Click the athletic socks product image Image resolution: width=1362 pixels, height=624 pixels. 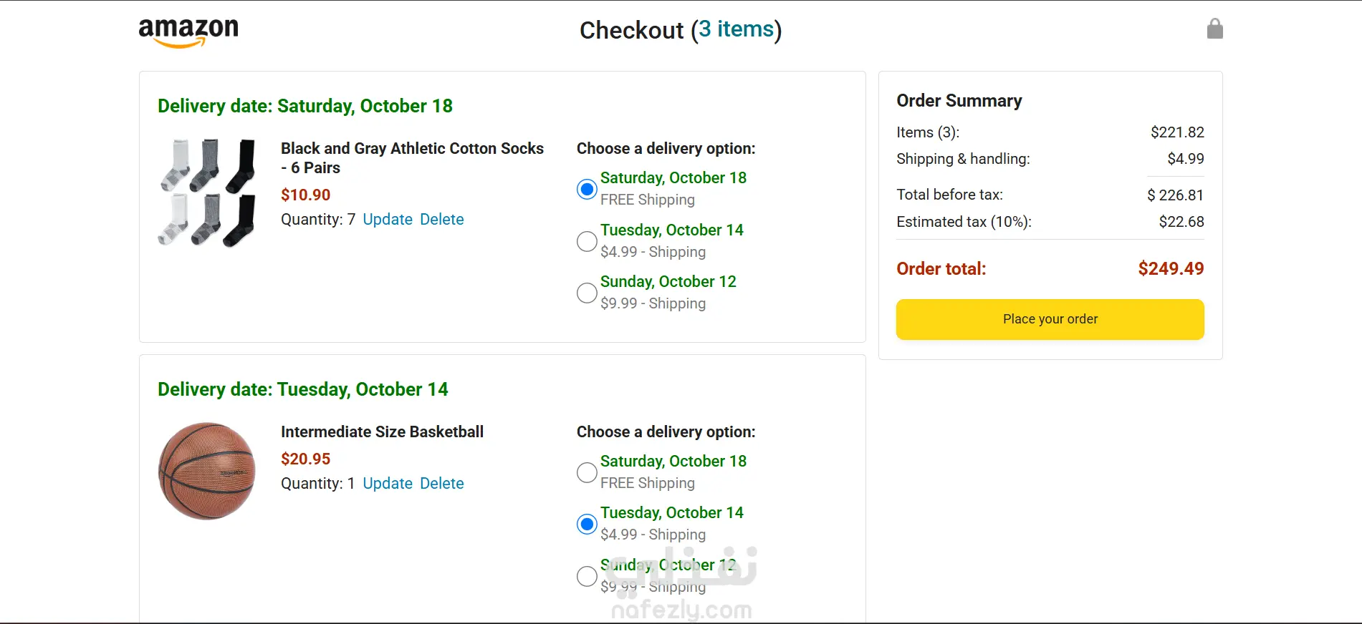coord(207,193)
